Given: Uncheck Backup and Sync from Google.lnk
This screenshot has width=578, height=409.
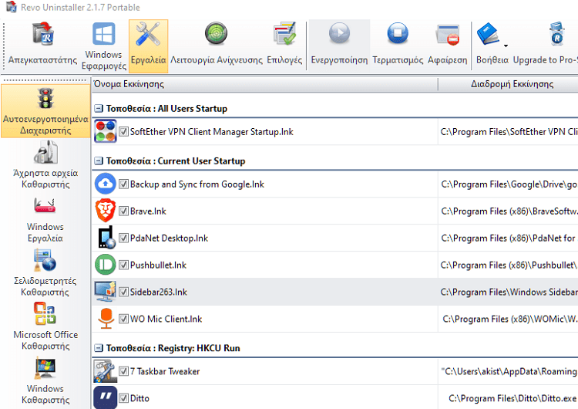Looking at the screenshot, I should [123, 184].
